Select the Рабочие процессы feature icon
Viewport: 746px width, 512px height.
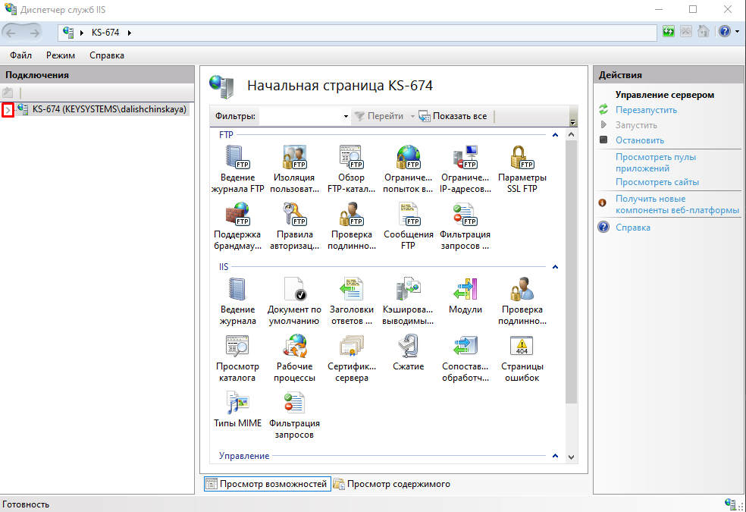[294, 346]
